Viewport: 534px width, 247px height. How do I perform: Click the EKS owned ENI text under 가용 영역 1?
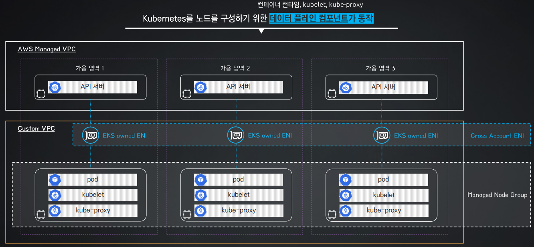pos(125,136)
